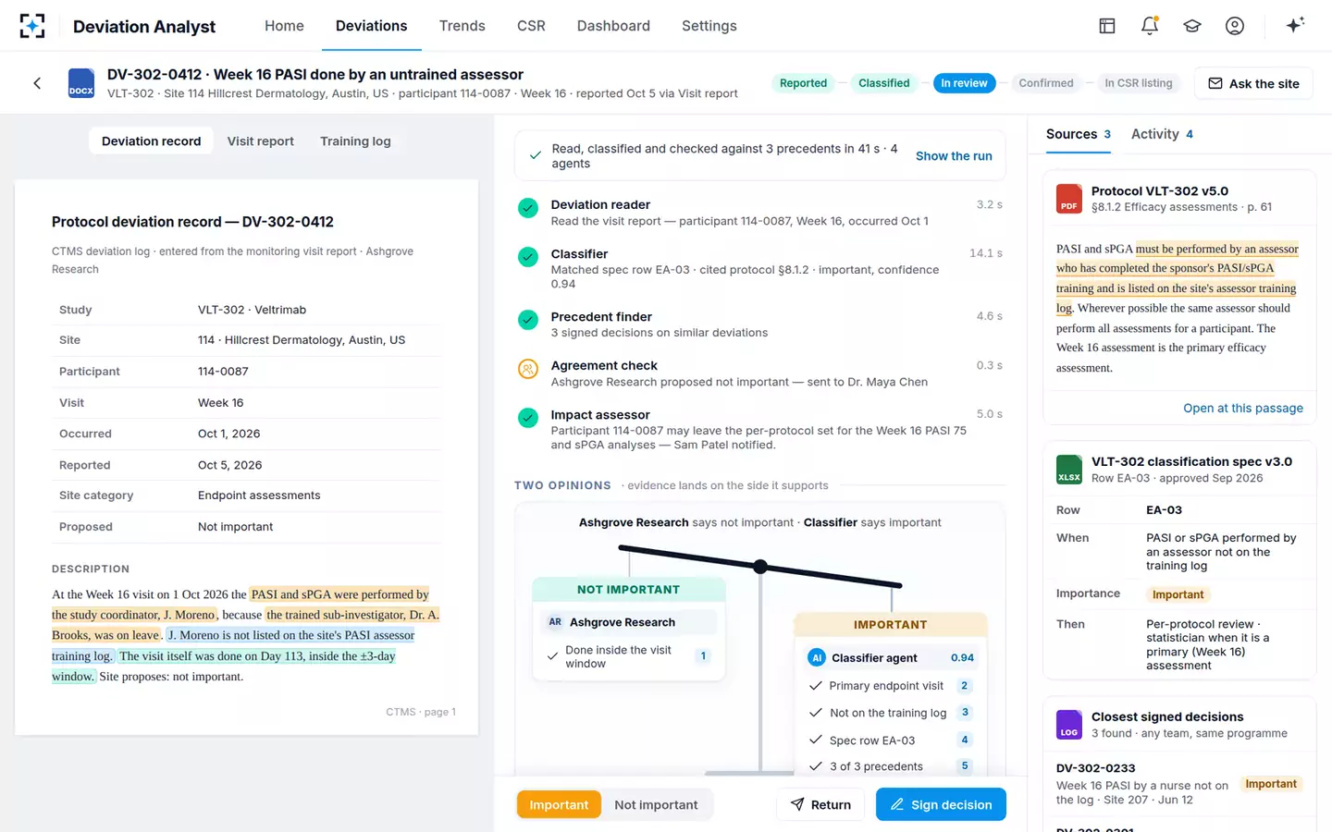Open the Dashboard menu
Viewport: 1332px width, 832px height.
pyautogui.click(x=613, y=26)
